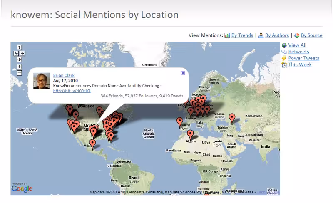Open the bit.ly/dC0eLQ link
The height and width of the screenshot is (203, 333).
pos(72,91)
